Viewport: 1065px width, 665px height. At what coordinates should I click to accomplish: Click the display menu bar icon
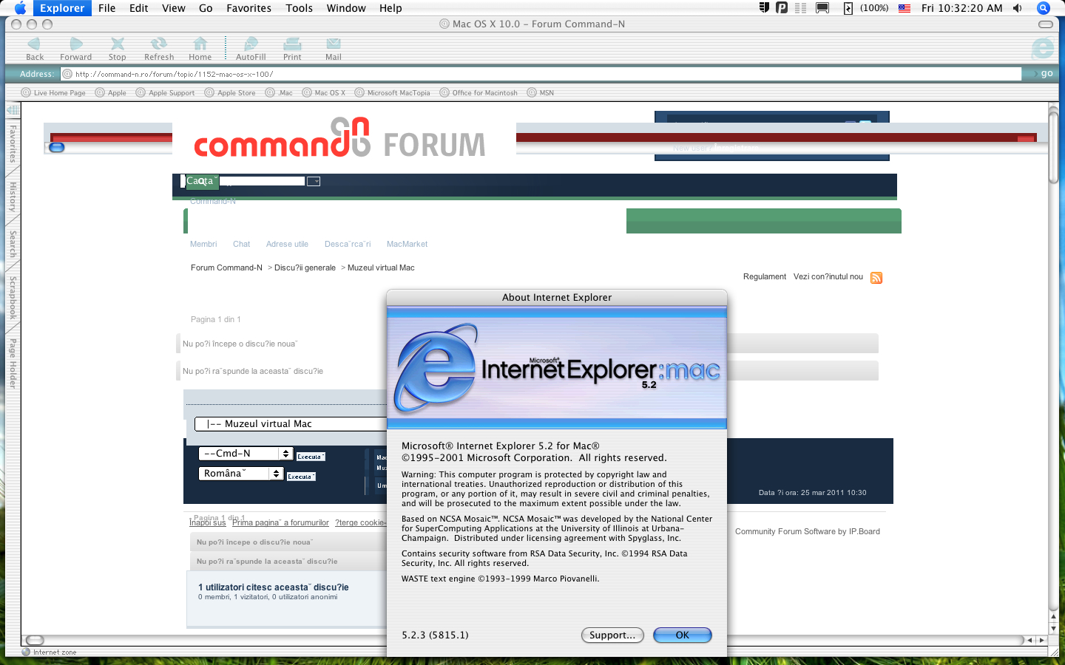click(x=822, y=8)
